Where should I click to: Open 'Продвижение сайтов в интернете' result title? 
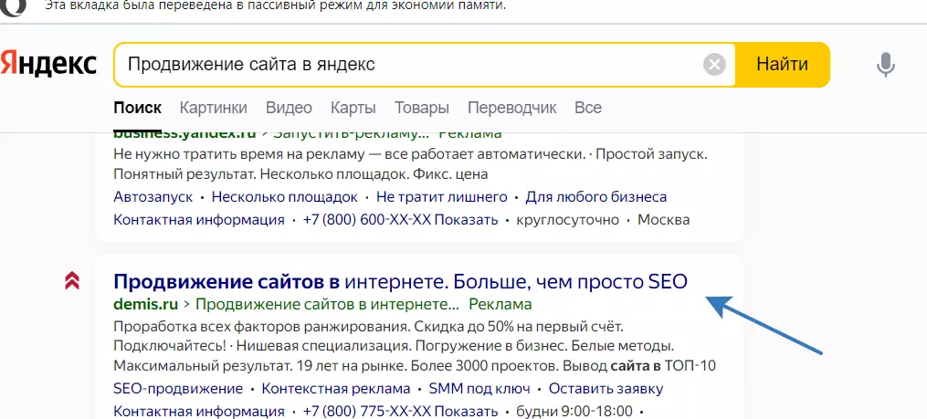click(x=400, y=281)
